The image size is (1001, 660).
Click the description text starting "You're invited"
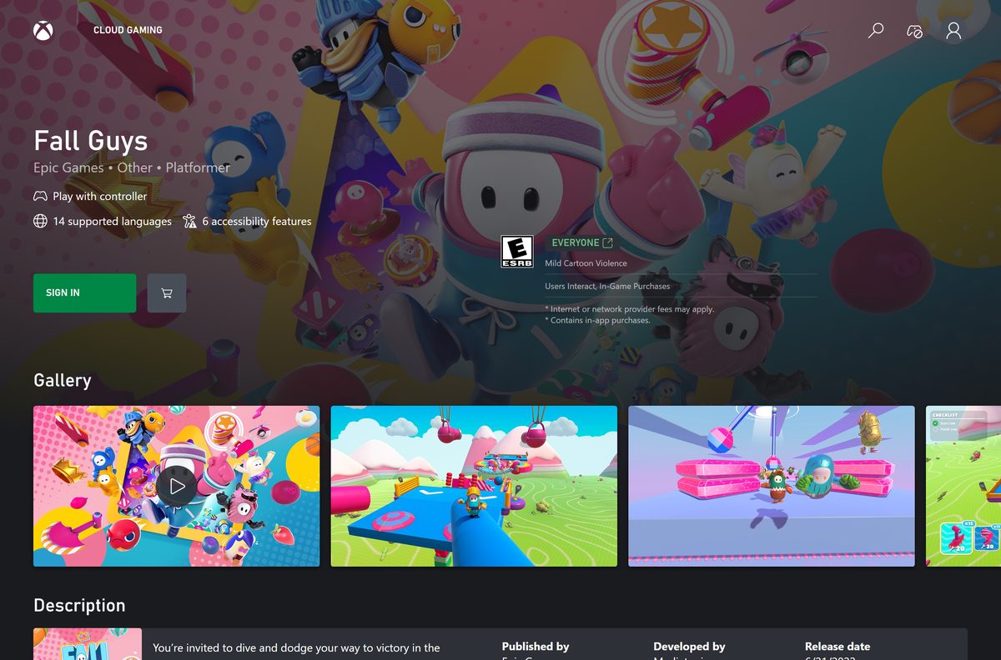click(x=296, y=648)
